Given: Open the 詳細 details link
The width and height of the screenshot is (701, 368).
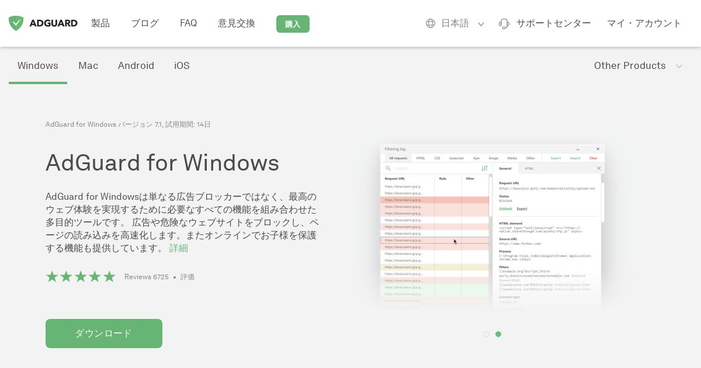Looking at the screenshot, I should coord(179,248).
